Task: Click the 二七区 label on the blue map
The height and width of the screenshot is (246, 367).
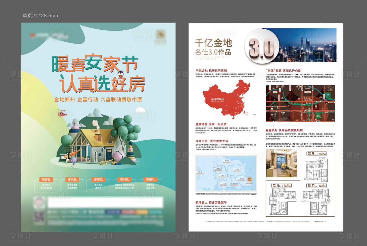Action: click(224, 183)
